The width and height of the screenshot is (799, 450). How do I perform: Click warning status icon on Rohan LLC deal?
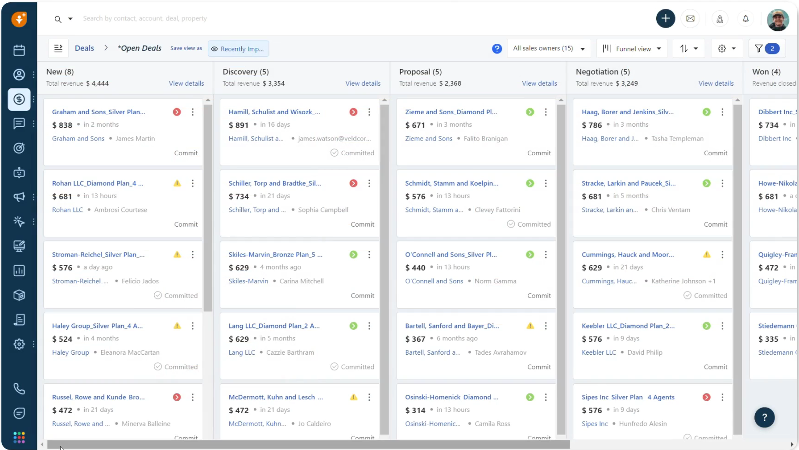pos(177,183)
